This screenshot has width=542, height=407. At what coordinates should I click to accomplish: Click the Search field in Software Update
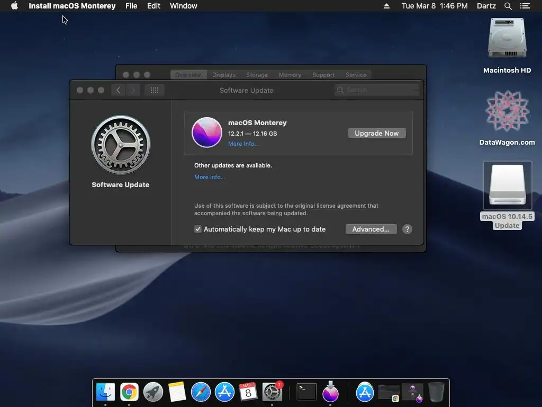coord(377,90)
